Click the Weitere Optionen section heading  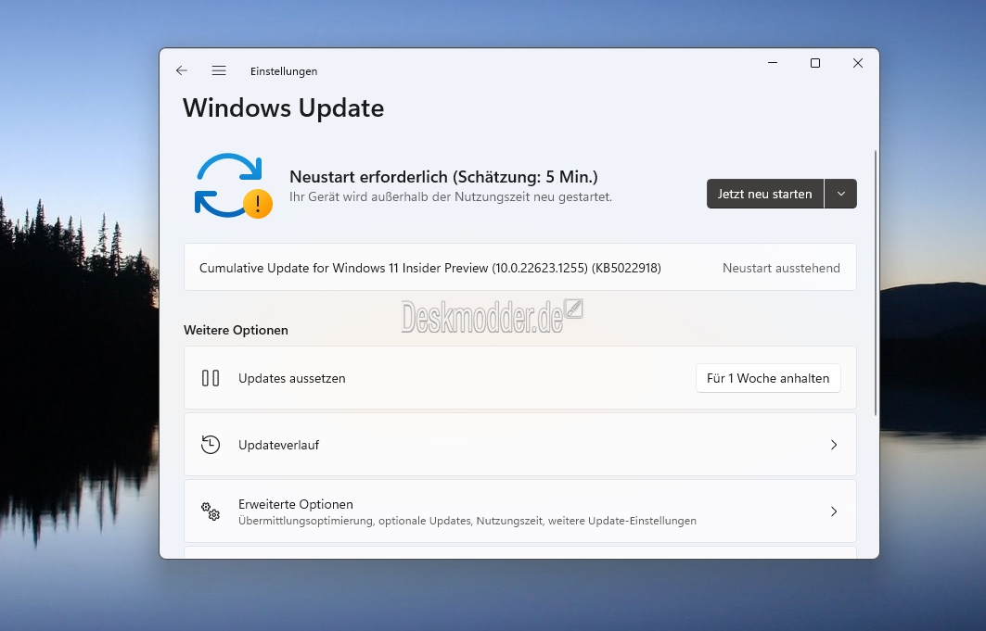tap(236, 330)
